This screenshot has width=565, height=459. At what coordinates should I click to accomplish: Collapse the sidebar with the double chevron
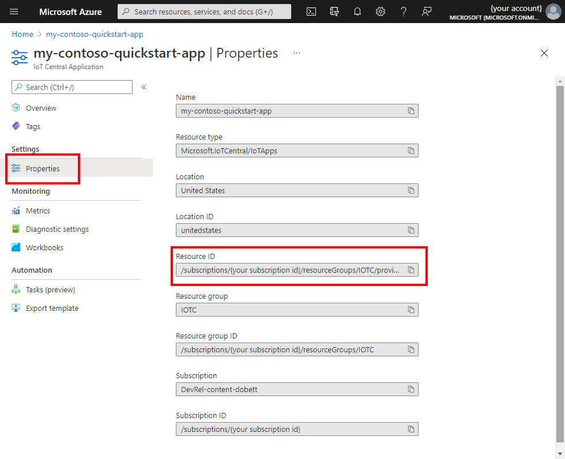(x=143, y=87)
